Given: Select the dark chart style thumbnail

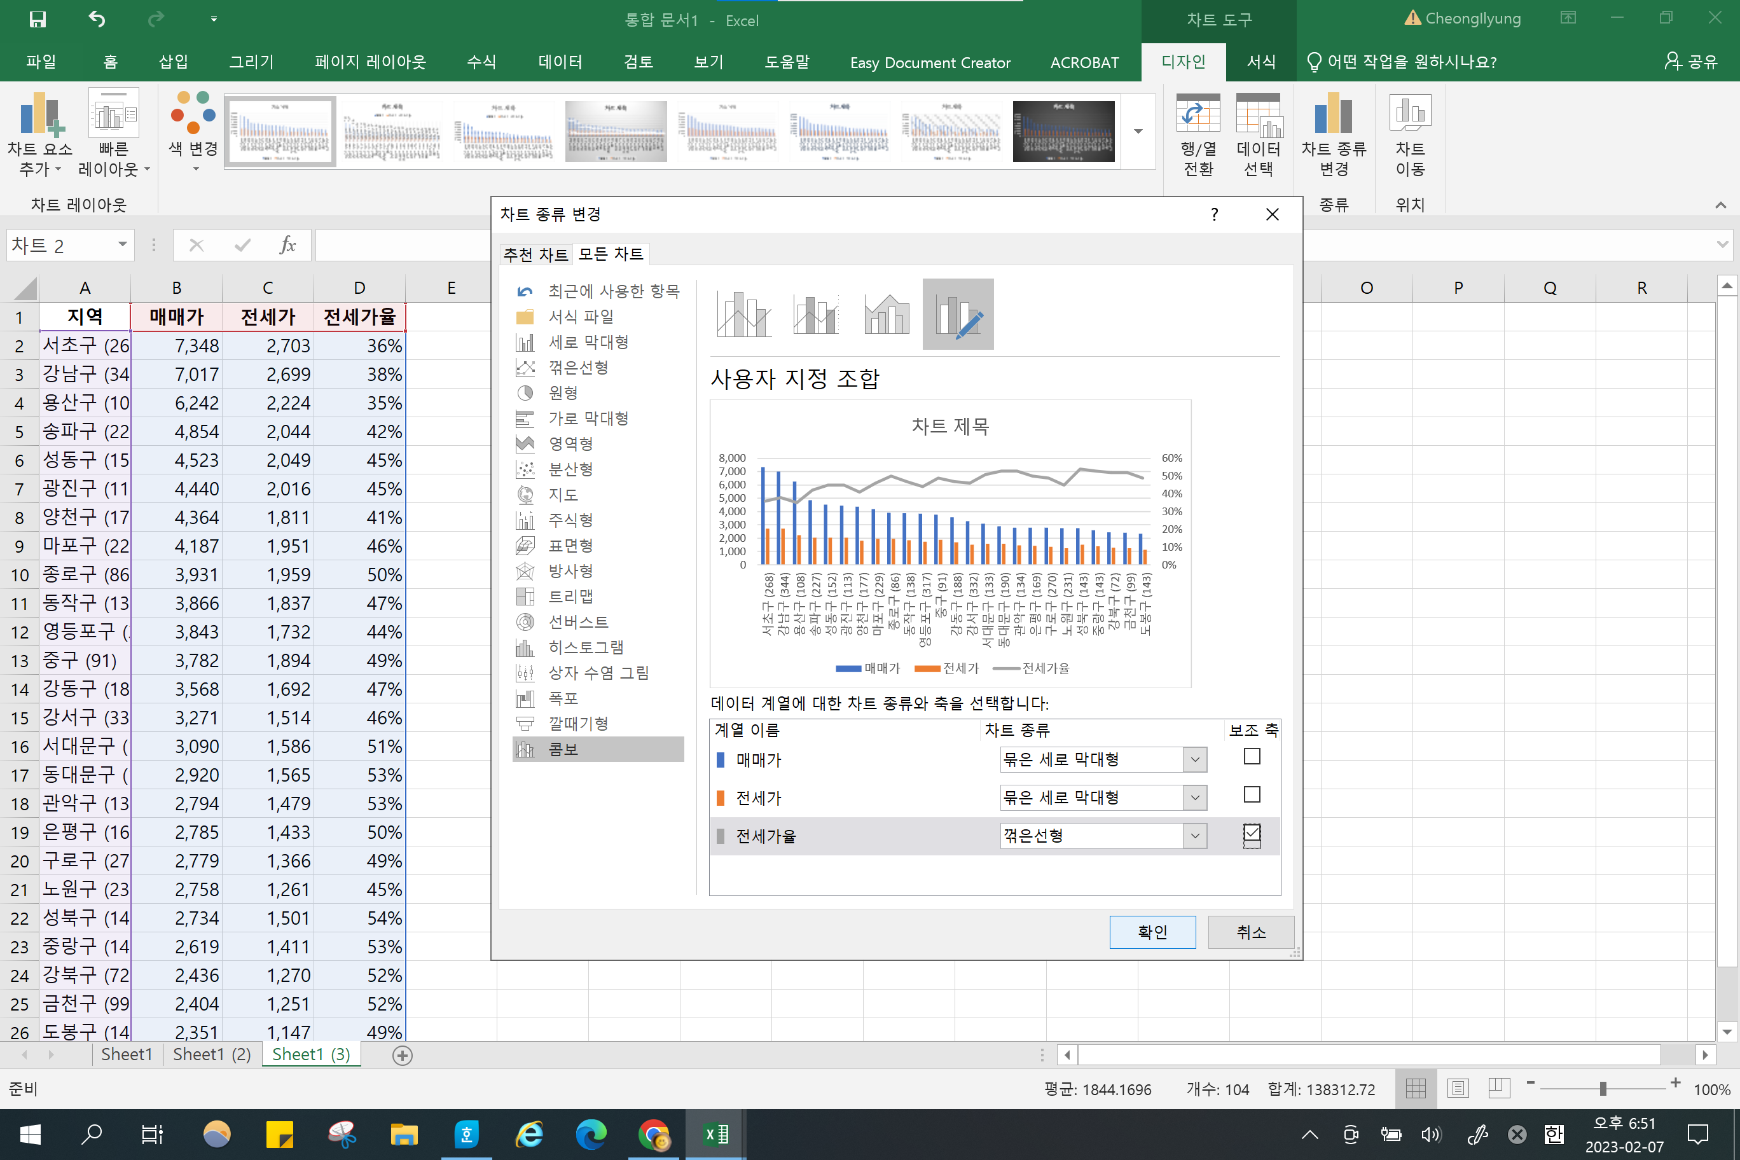Looking at the screenshot, I should [1063, 132].
